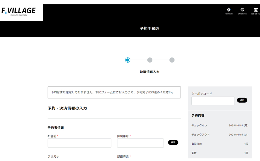Click the globe symbol above LANGUAGE text
The height and width of the screenshot is (161, 260).
[x=242, y=10]
